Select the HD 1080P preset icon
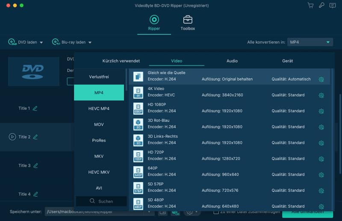 [x=138, y=108]
